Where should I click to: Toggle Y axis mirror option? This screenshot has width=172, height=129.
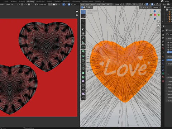[x=145, y=8]
